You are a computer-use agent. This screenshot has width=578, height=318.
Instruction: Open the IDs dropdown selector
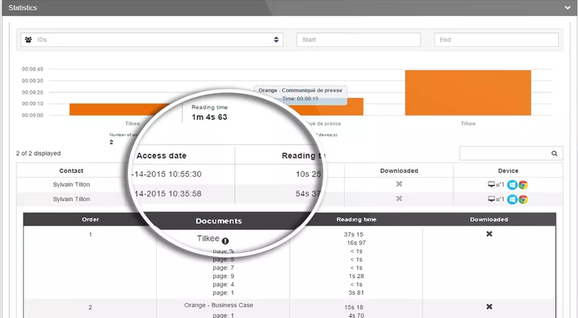tap(152, 40)
